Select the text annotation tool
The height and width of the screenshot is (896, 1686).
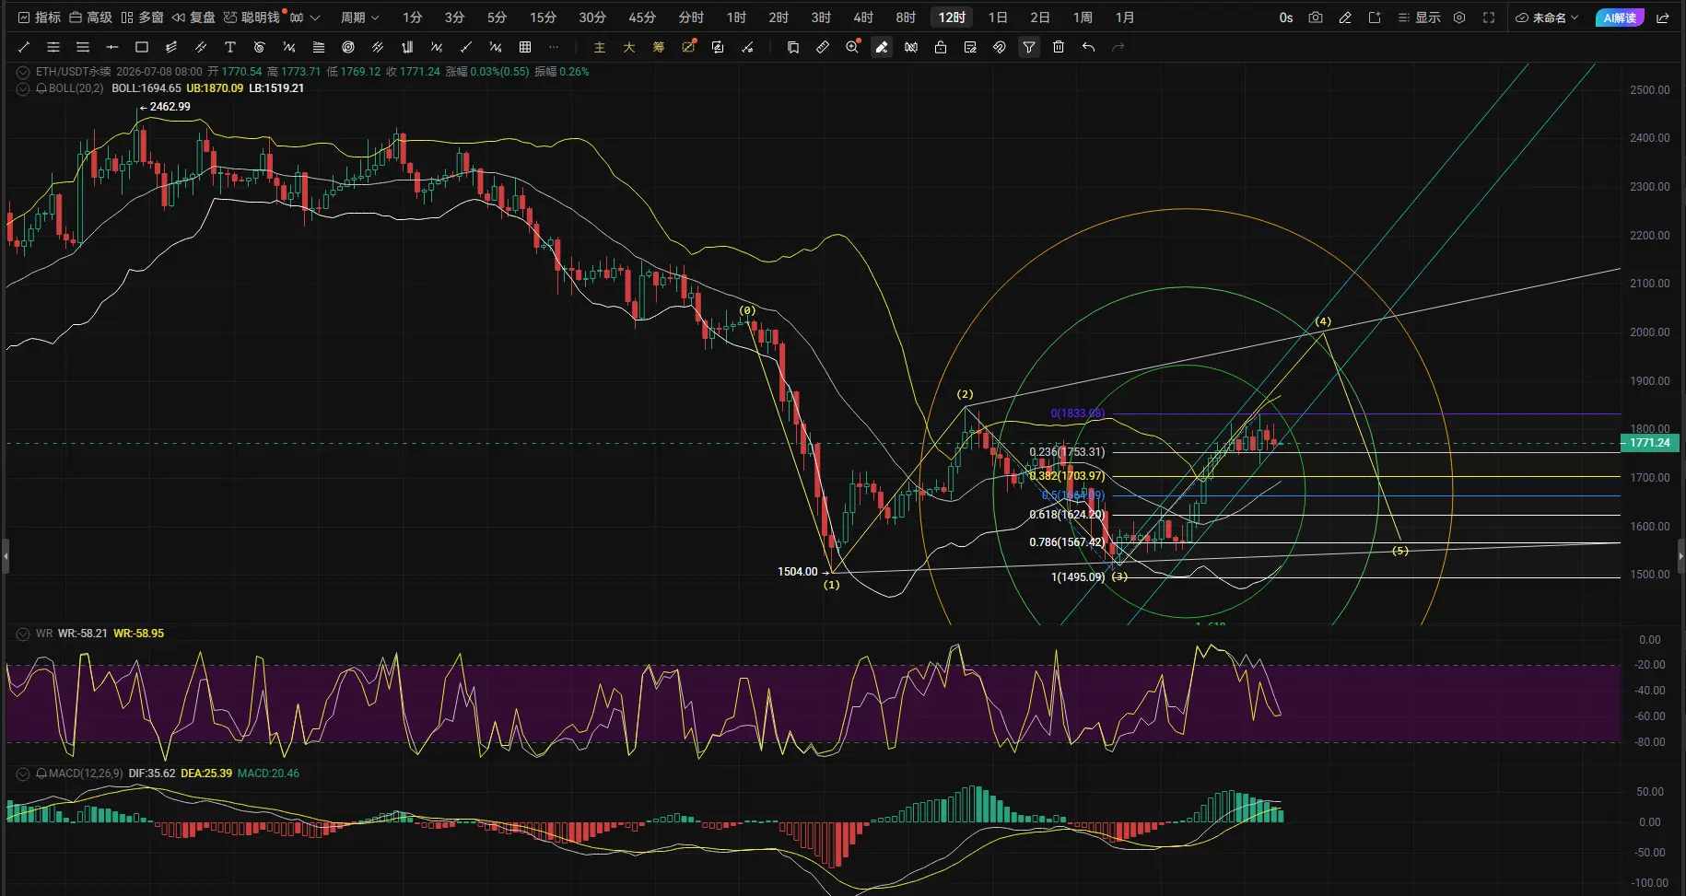pos(230,47)
